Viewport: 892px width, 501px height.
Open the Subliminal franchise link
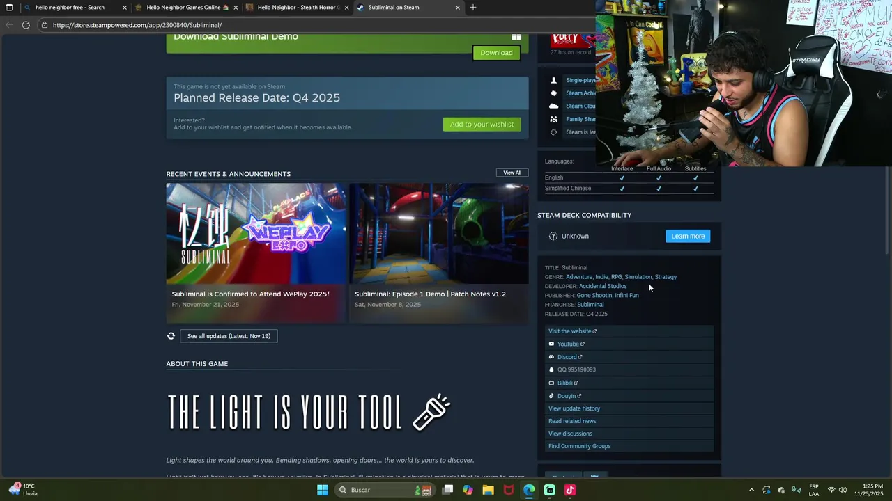[590, 305]
